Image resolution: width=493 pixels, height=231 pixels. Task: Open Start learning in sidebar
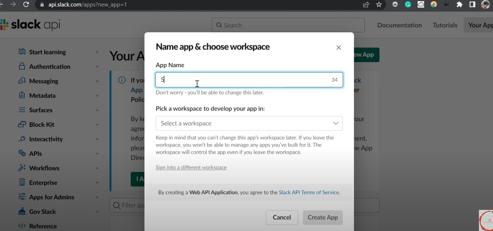(x=47, y=52)
